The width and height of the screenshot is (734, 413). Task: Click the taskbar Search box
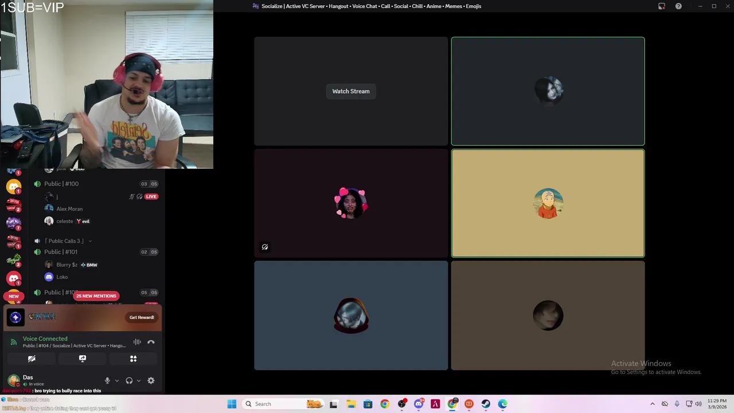tap(284, 404)
